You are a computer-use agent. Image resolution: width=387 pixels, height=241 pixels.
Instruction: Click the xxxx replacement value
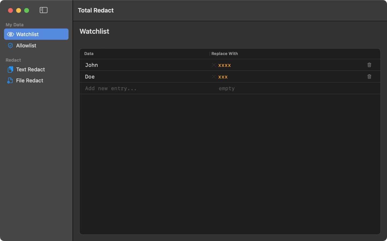(x=224, y=65)
